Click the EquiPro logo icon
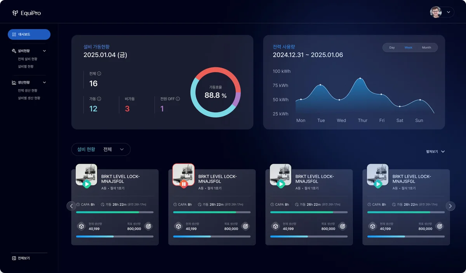This screenshot has height=273, width=466. [x=15, y=13]
